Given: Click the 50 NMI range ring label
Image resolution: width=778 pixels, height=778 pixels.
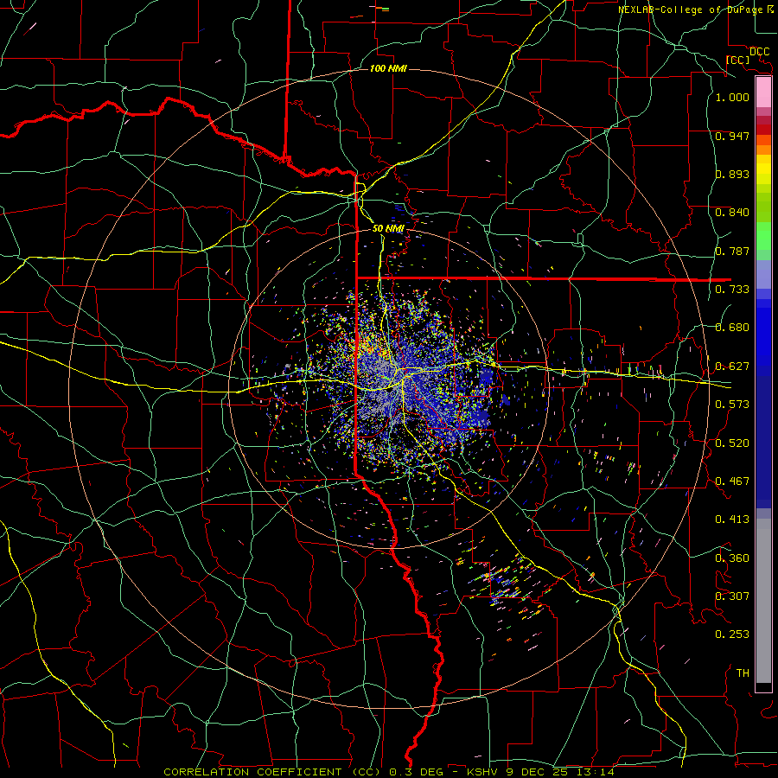Looking at the screenshot, I should point(388,228).
